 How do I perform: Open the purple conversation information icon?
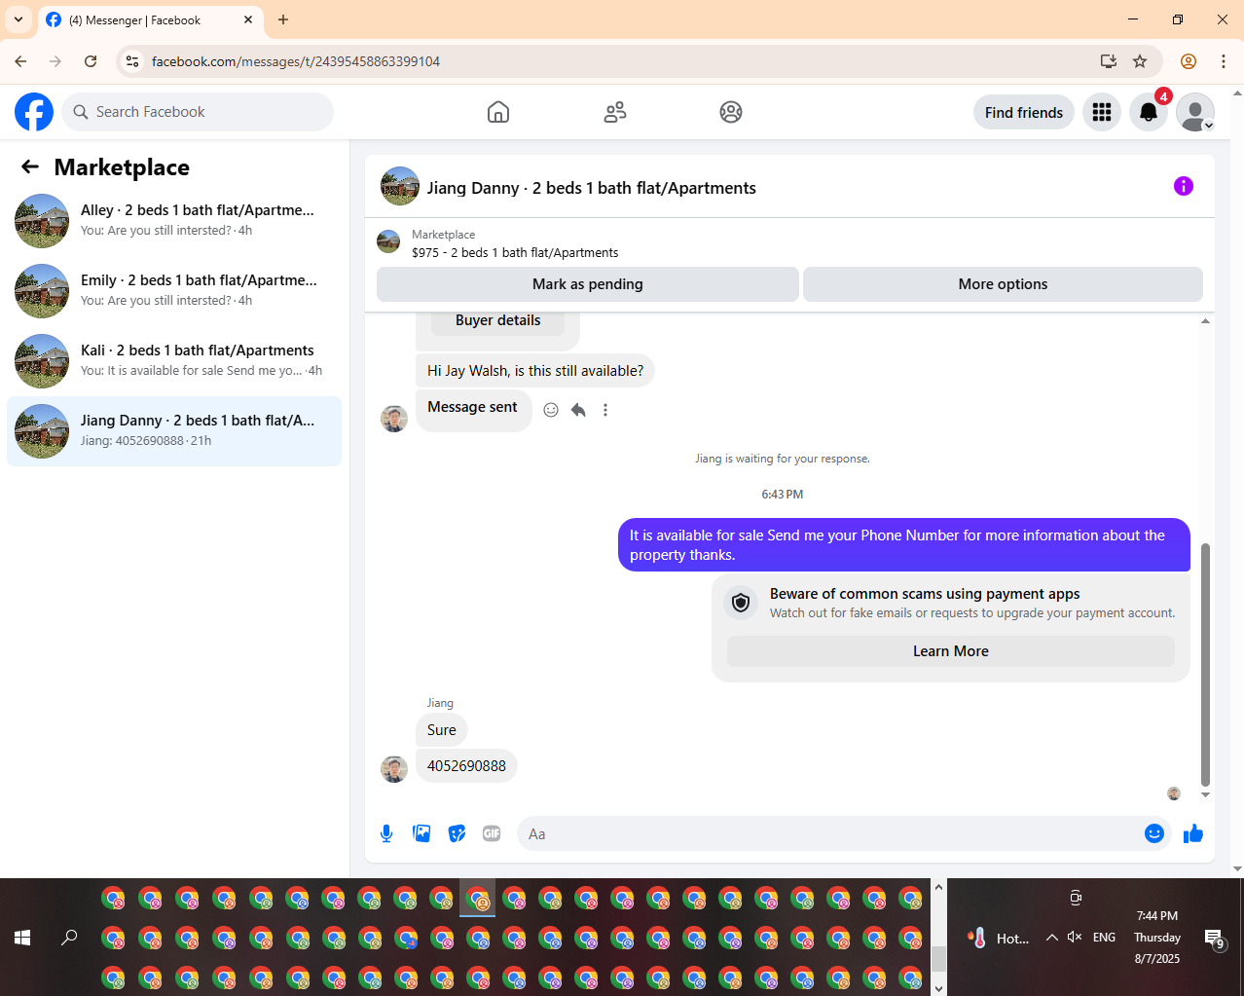pos(1184,186)
